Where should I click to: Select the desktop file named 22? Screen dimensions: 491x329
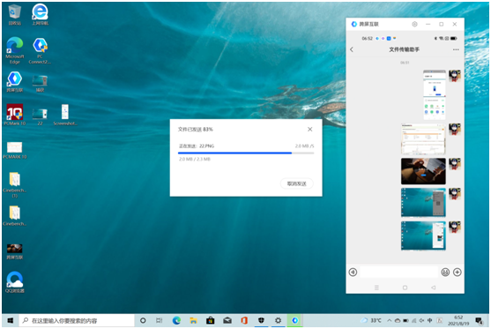pyautogui.click(x=40, y=116)
